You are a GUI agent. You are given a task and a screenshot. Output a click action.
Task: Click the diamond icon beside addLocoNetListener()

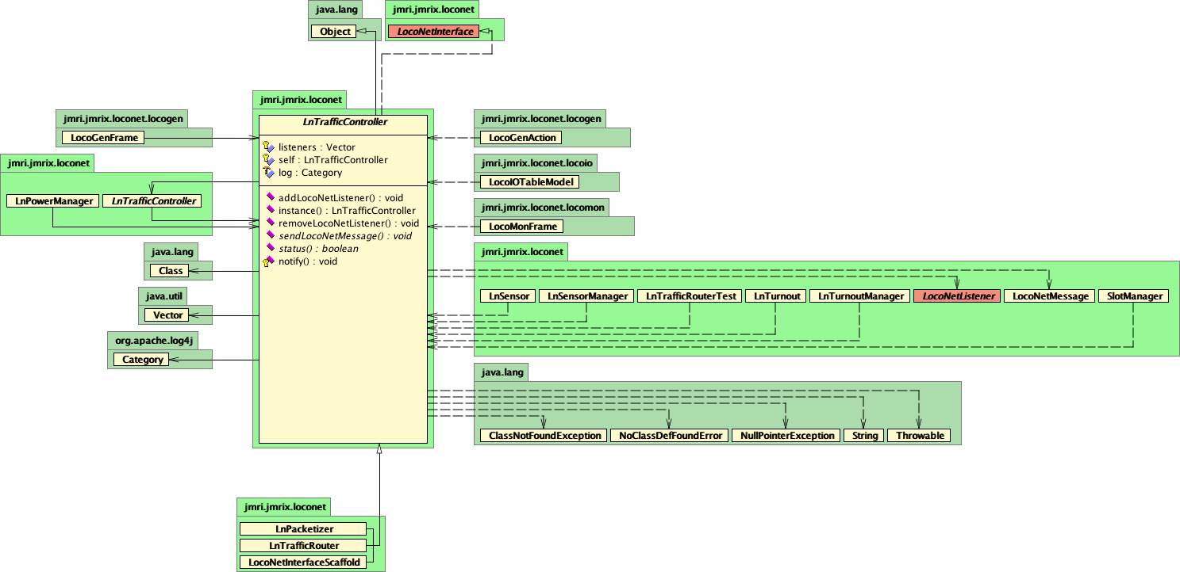click(x=271, y=197)
